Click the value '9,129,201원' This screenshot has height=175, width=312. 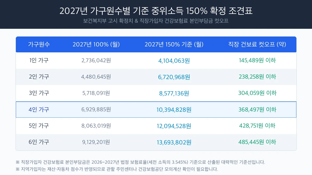[x=96, y=142]
